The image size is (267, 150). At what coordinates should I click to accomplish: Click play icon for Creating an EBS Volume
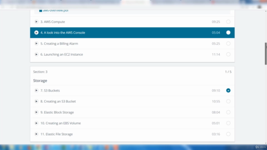point(36,123)
